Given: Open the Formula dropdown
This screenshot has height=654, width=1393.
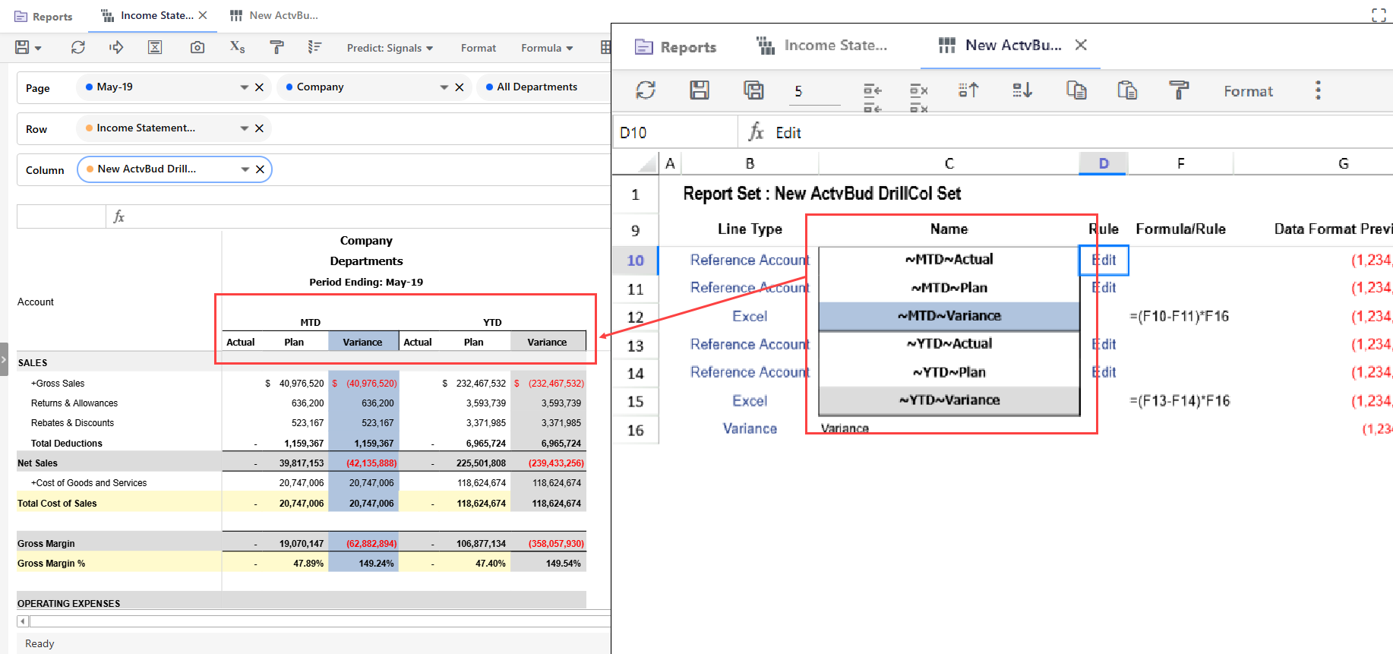Looking at the screenshot, I should point(547,48).
